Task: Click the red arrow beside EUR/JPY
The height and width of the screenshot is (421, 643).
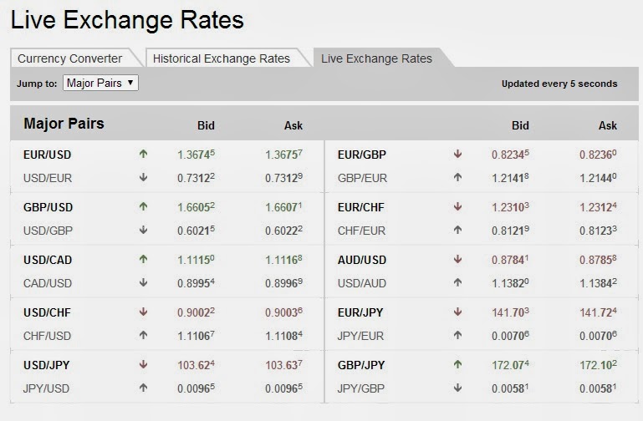Action: tap(457, 312)
